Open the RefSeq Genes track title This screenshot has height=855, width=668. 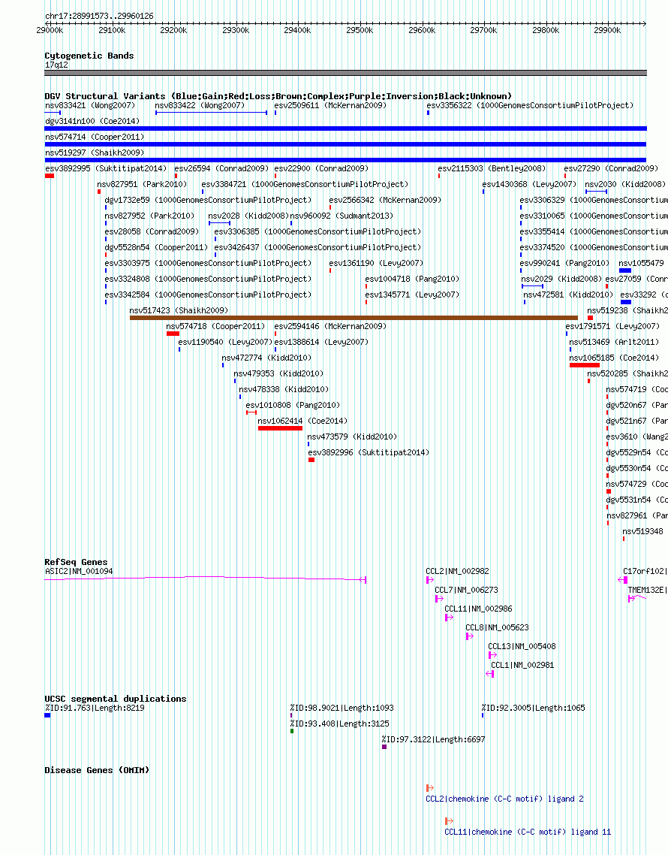pyautogui.click(x=76, y=562)
